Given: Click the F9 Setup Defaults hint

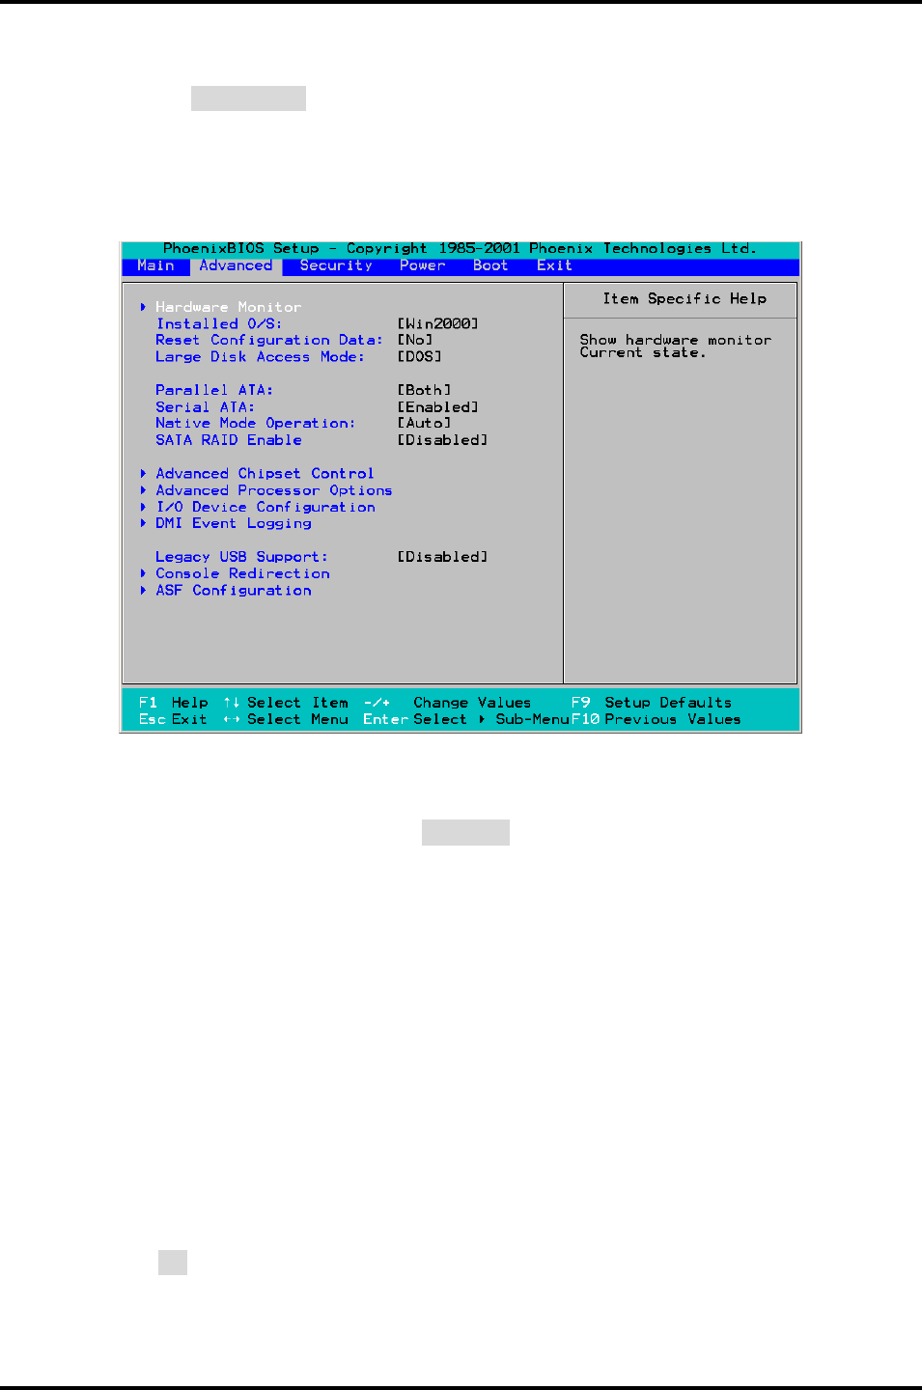Looking at the screenshot, I should [x=652, y=703].
